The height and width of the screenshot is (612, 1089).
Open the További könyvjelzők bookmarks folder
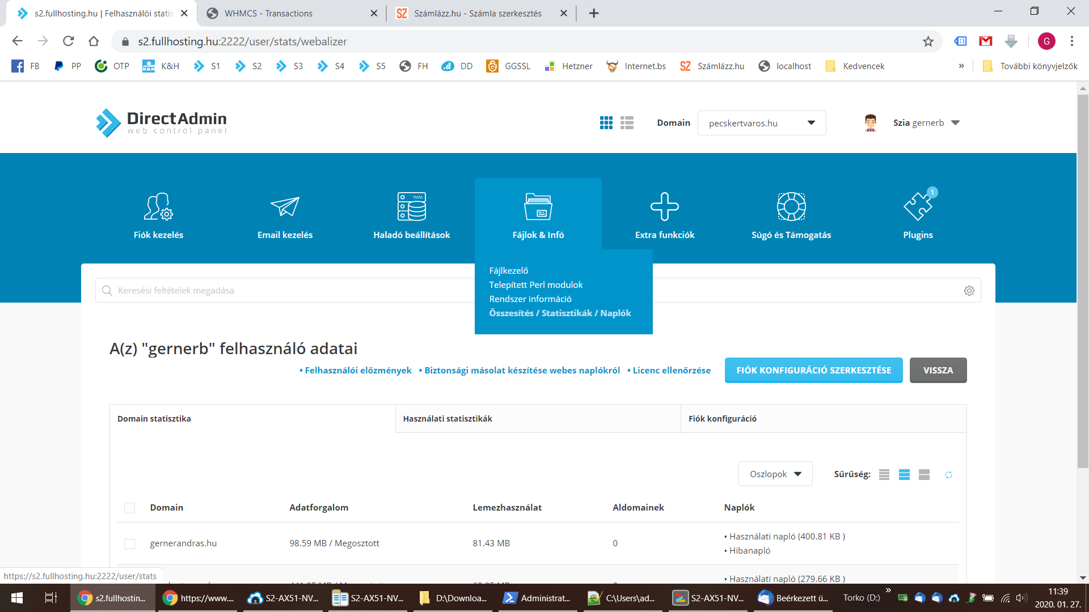pos(1030,66)
